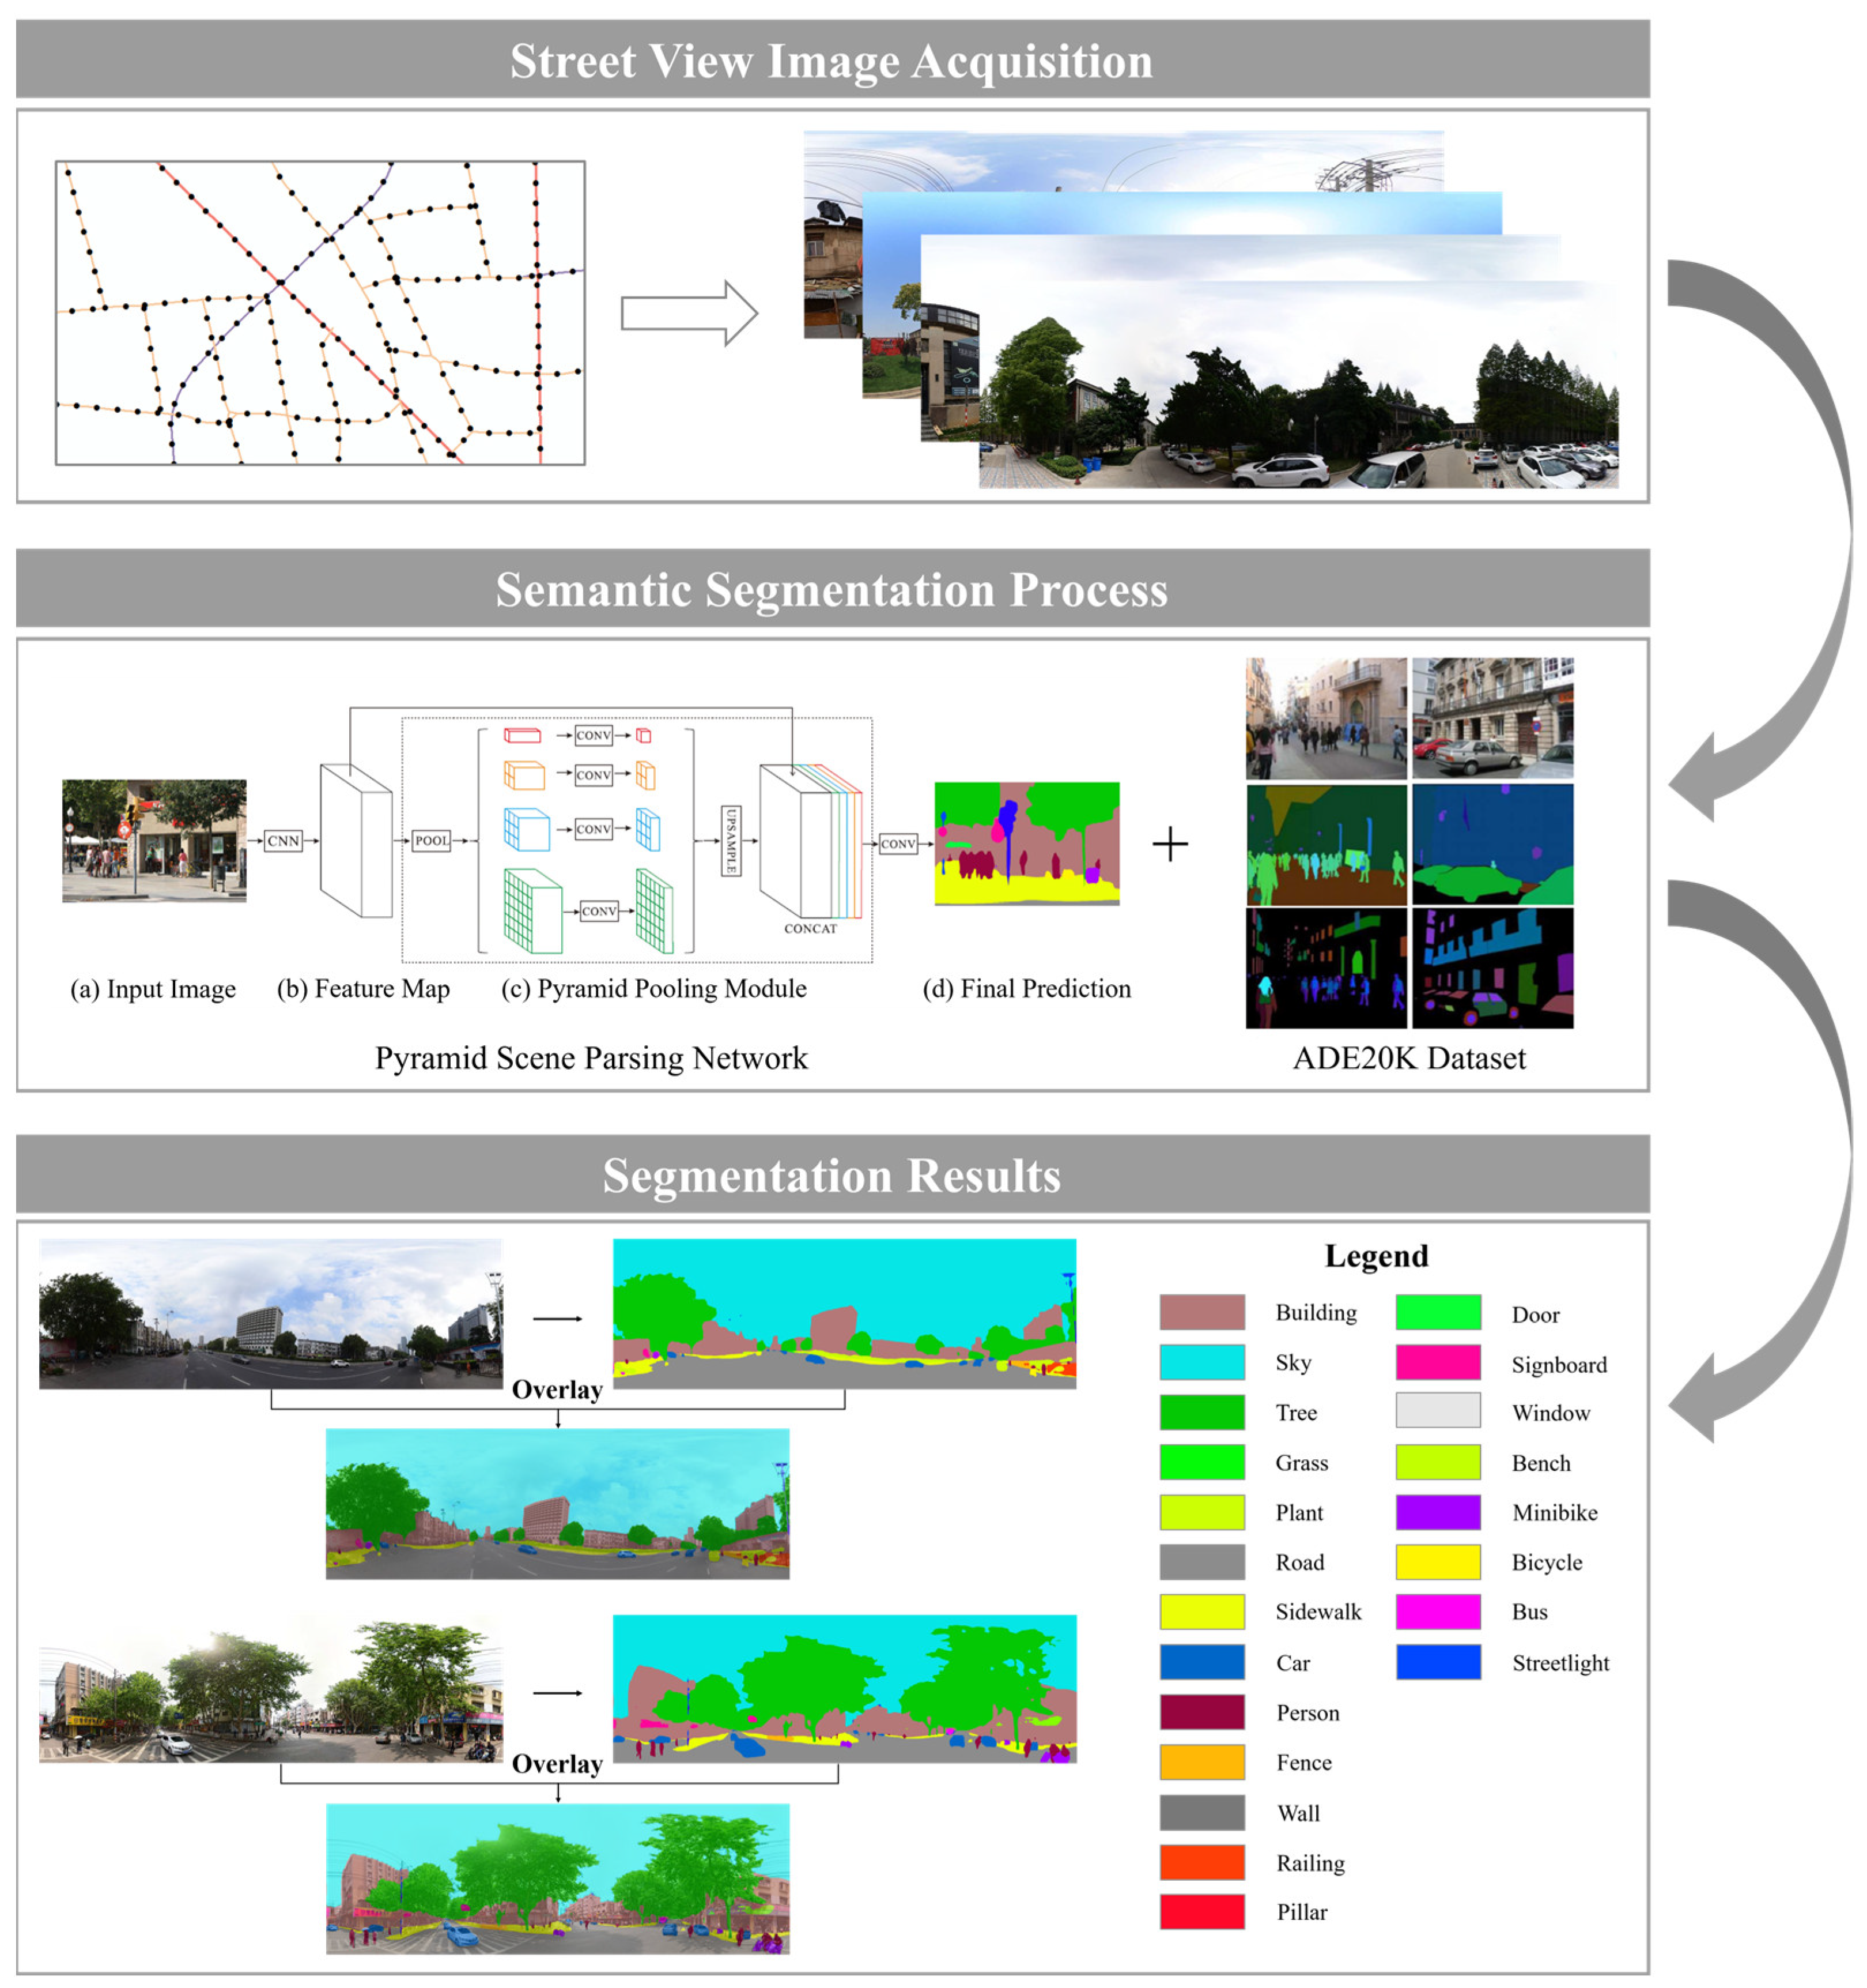Click the CNN box in network diagram

283,841
